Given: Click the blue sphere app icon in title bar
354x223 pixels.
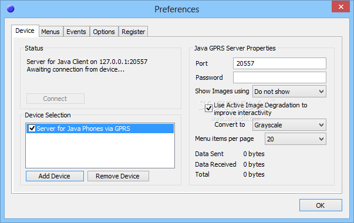Looking at the screenshot, I should (x=11, y=9).
